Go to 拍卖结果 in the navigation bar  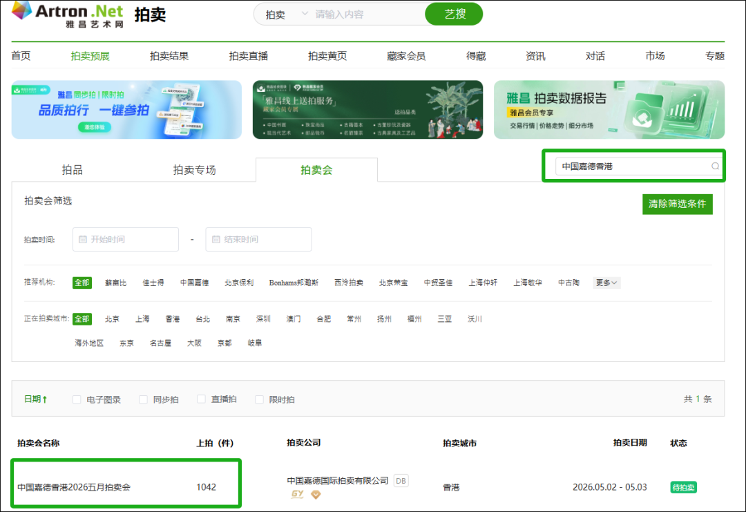coord(169,56)
